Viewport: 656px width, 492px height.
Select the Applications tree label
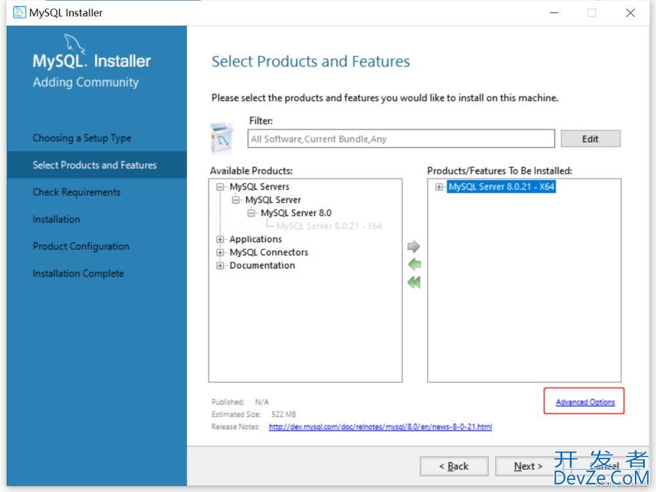point(256,239)
